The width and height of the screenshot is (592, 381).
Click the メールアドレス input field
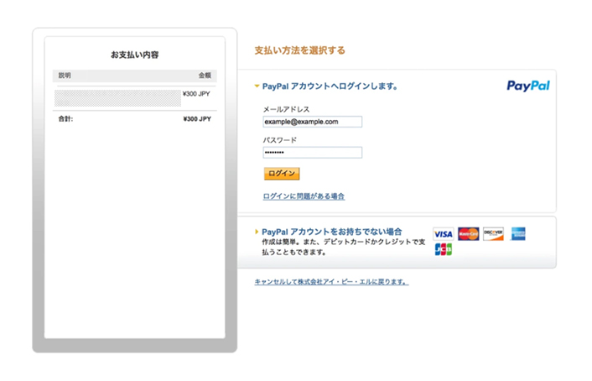[x=312, y=122]
